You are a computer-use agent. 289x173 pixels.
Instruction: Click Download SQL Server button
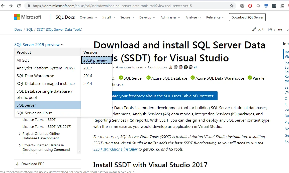(x=247, y=17)
